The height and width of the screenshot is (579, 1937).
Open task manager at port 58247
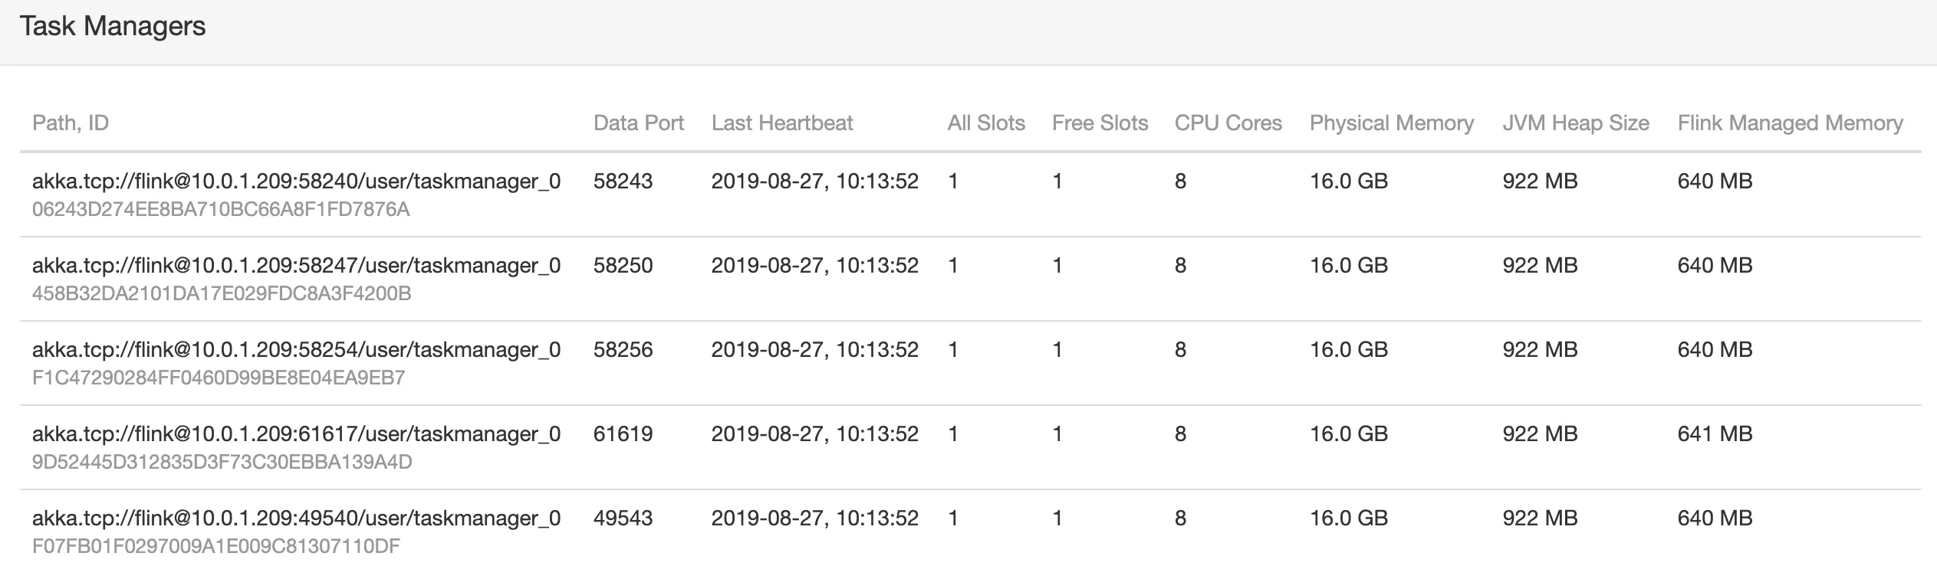point(296,266)
